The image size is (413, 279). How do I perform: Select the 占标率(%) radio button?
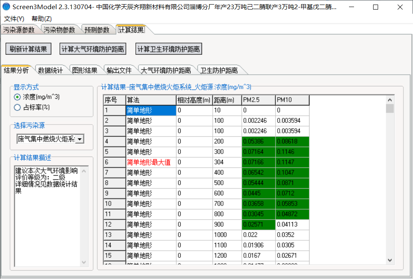click(17, 108)
